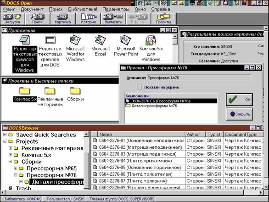
Task: Click Пользователь: SINSKI status bar entry
Action: [x=65, y=199]
